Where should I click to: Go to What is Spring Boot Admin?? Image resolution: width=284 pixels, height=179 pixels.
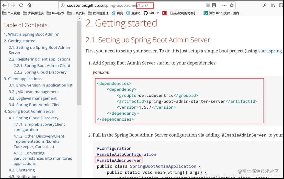31,34
